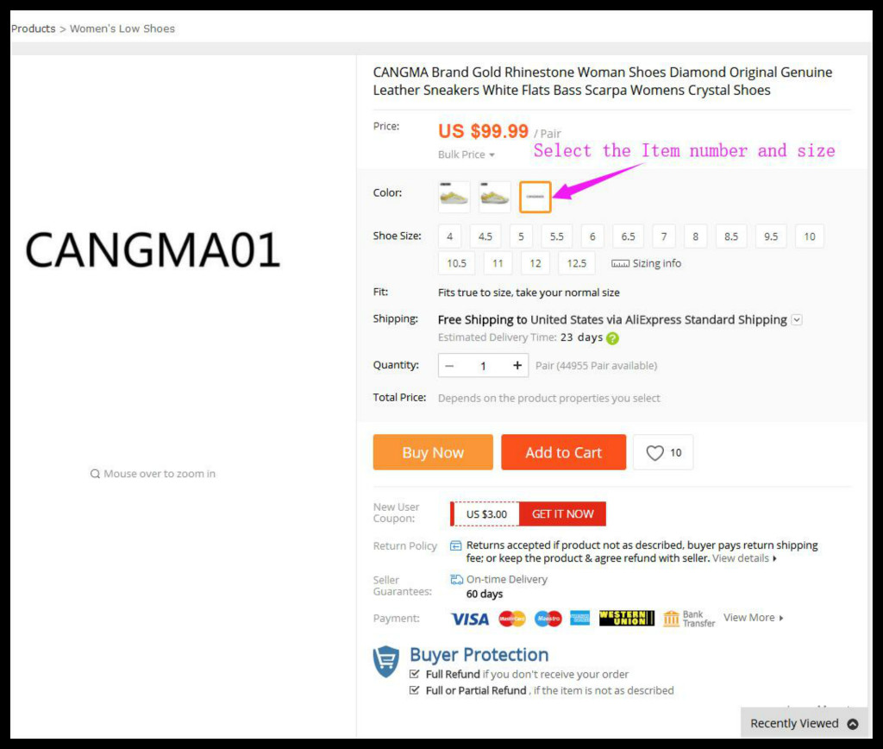883x749 pixels.
Task: Collapse Recently Viewed with the arrow icon
Action: coord(853,724)
